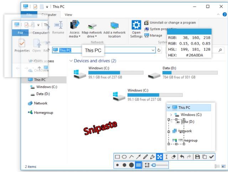Click the Rename ribbon button
Image resolution: width=228 pixels, height=172 pixels.
point(58,28)
